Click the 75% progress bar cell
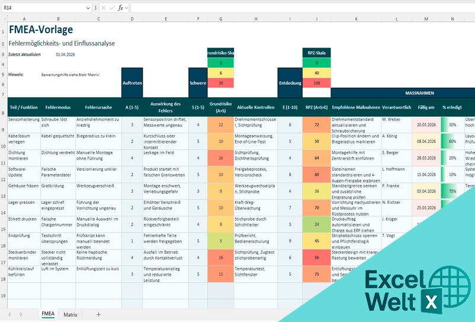This screenshot has height=322, width=475. [x=452, y=191]
